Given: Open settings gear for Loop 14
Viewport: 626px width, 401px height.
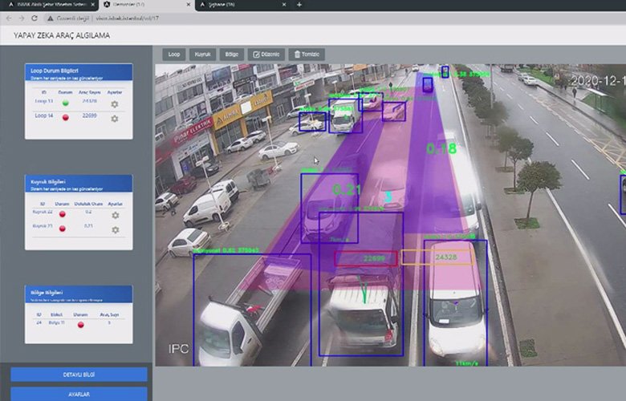Looking at the screenshot, I should [115, 118].
